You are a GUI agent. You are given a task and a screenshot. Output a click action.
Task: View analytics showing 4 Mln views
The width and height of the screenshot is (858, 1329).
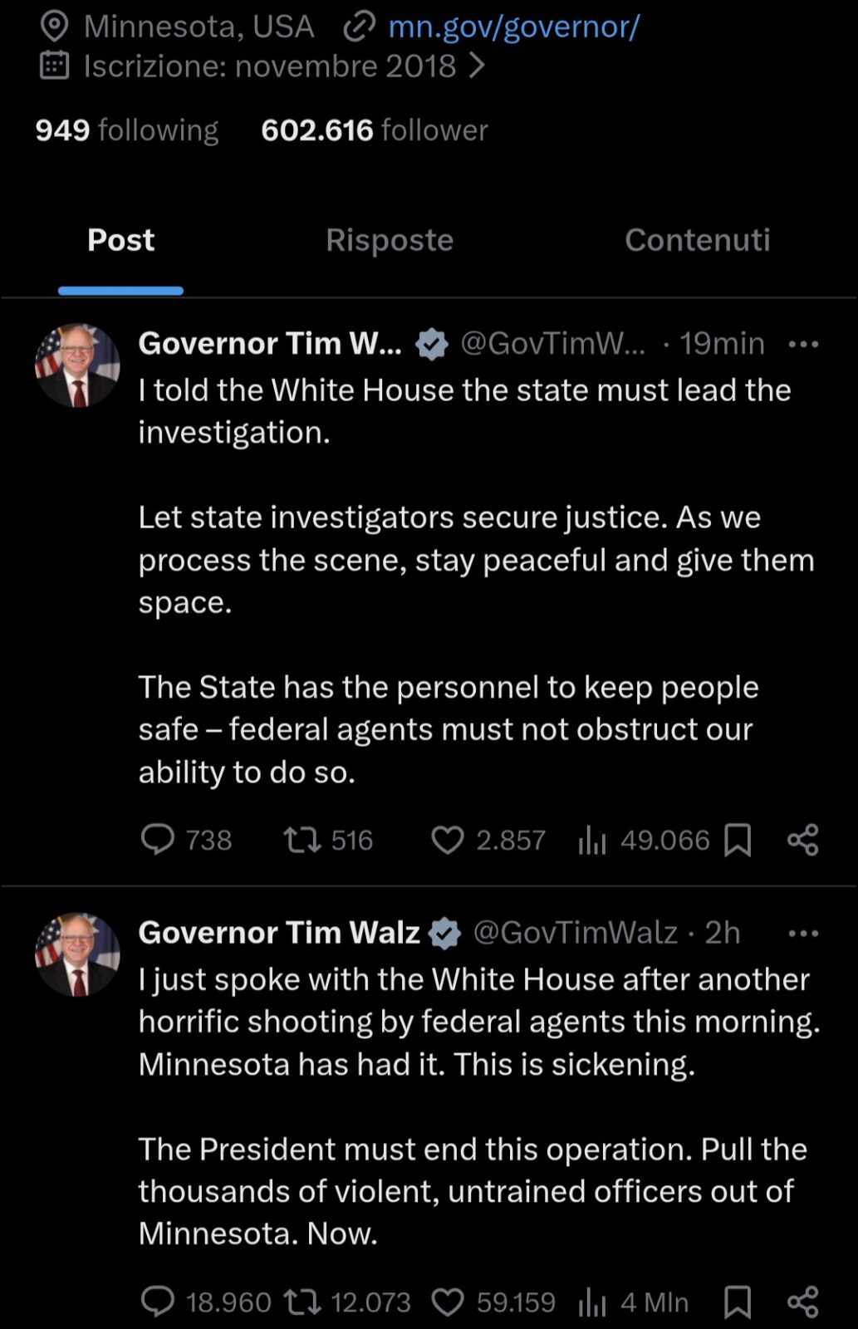pos(592,1302)
